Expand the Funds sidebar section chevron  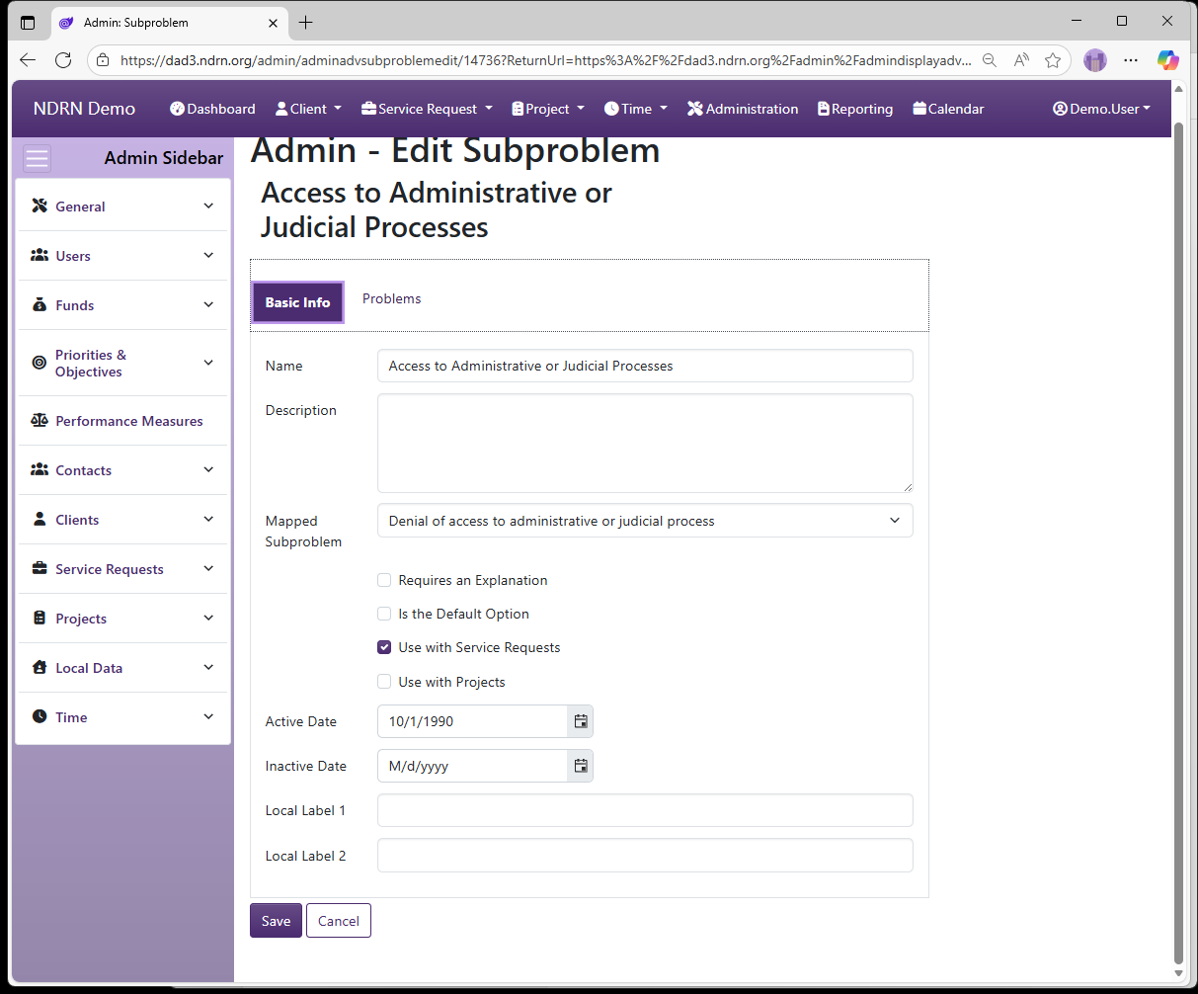(208, 304)
